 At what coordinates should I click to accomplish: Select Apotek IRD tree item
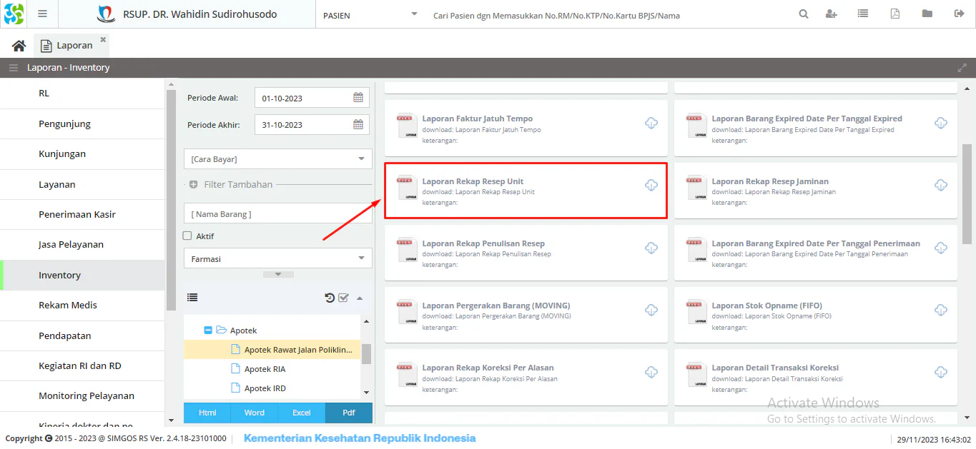point(272,388)
